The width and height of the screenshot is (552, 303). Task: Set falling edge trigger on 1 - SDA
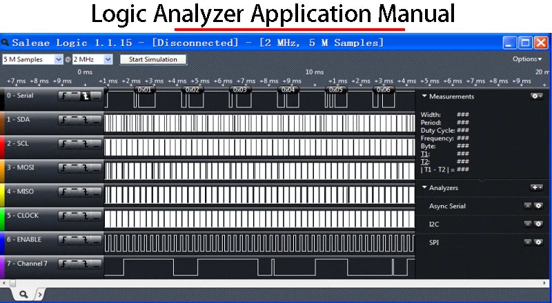tap(86, 120)
